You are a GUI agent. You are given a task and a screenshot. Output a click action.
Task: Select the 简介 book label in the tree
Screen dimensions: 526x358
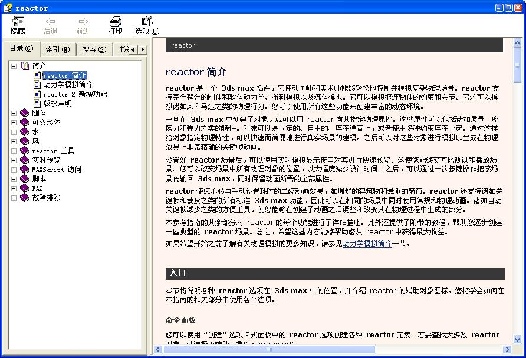click(39, 66)
